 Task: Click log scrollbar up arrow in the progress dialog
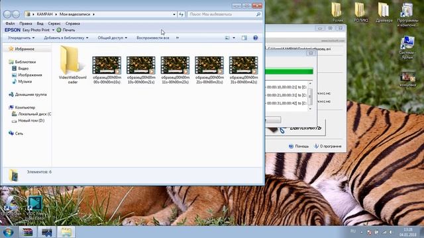tap(310, 83)
